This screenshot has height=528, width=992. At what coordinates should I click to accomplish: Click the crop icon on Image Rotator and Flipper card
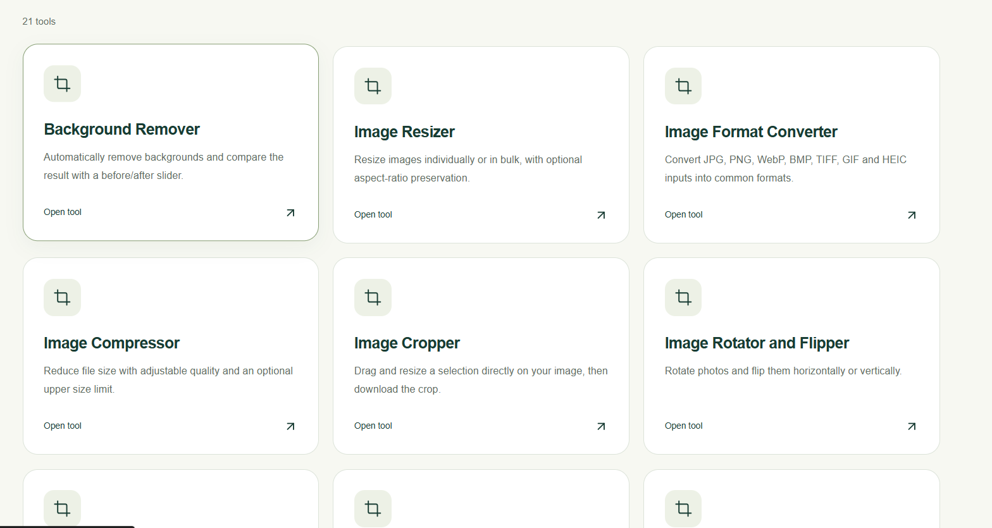[683, 297]
